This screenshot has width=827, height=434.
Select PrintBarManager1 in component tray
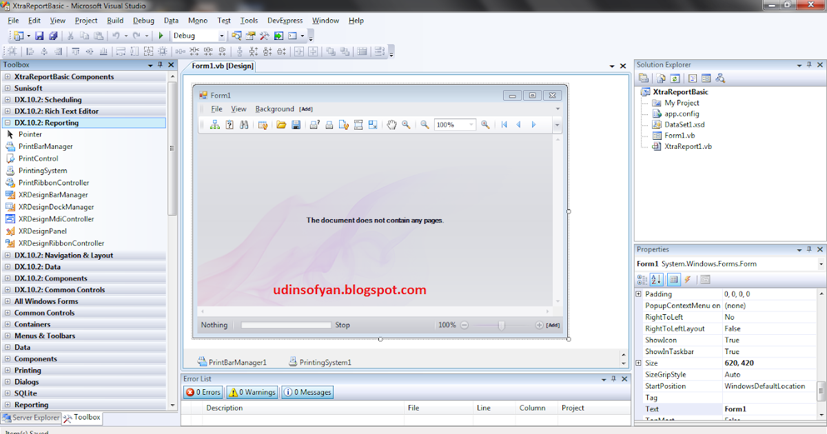point(232,362)
